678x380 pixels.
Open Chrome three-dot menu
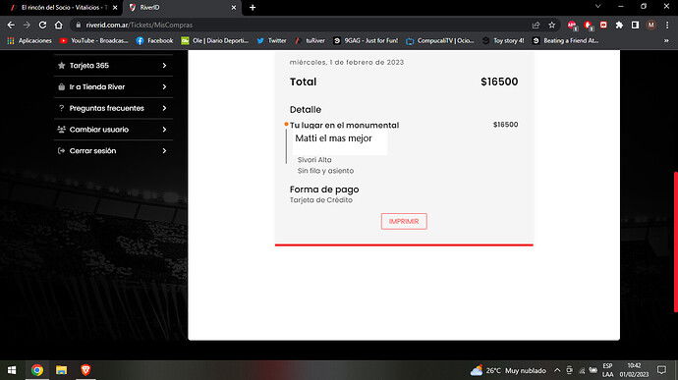[667, 26]
